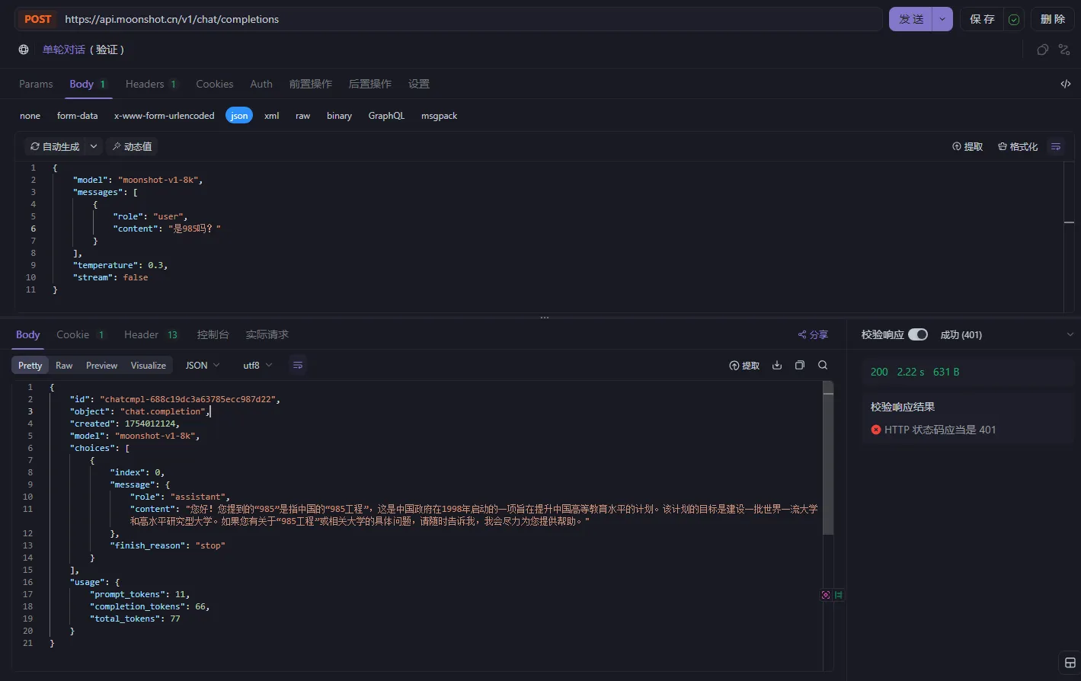Click the 删除 delete button
Screen dimensions: 1081x681
(1052, 19)
